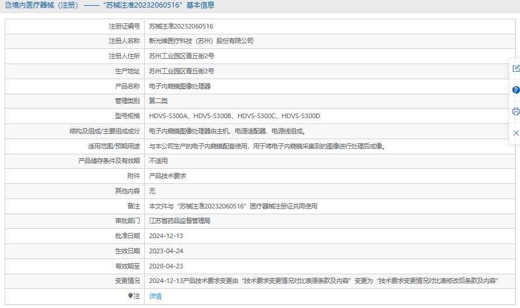Click the 适用范围 description text
The image size is (520, 308).
tap(268, 146)
